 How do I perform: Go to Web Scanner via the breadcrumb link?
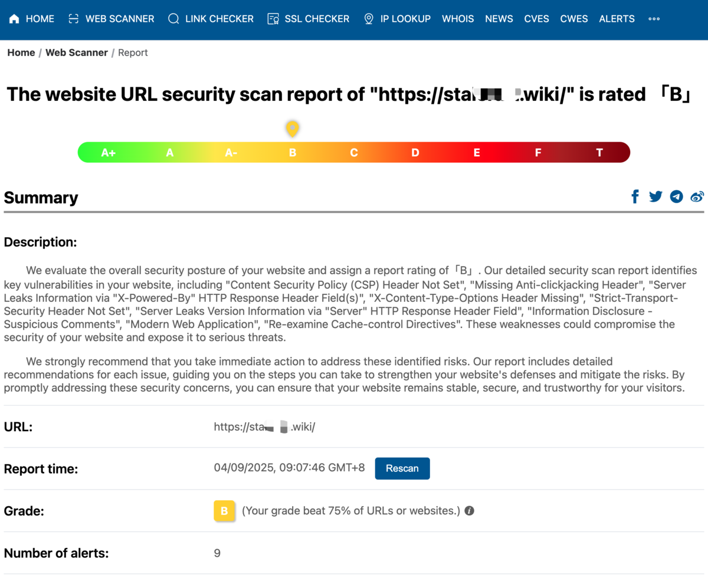click(x=76, y=52)
